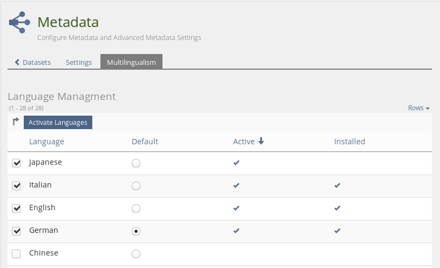Select the German default radio button
The width and height of the screenshot is (440, 268).
click(136, 231)
